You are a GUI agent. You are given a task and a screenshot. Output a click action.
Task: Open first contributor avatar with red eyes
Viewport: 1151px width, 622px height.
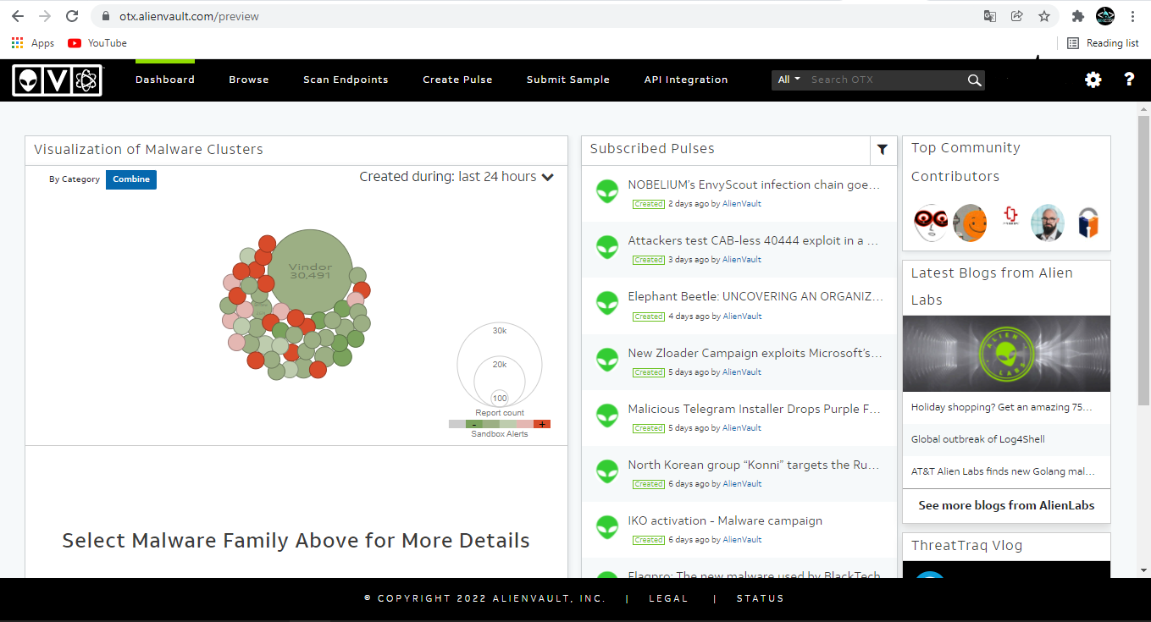click(931, 223)
